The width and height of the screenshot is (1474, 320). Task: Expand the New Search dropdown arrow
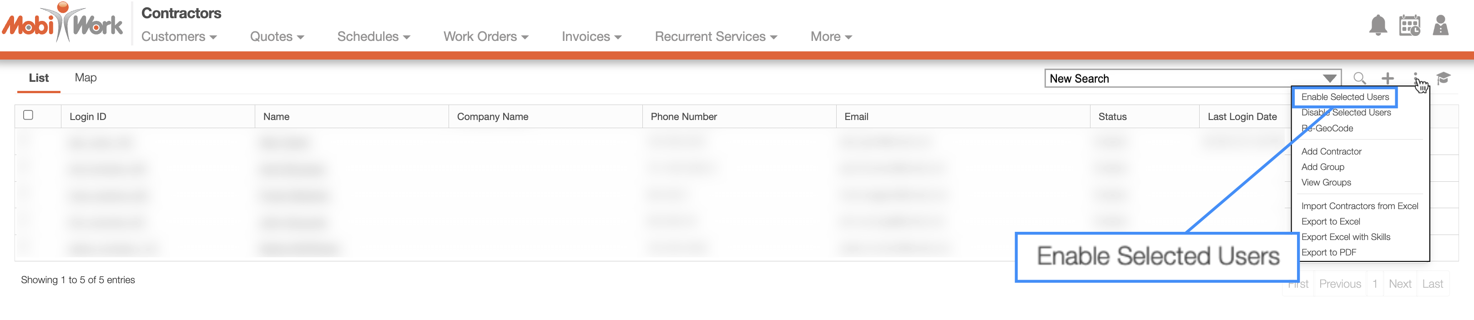(1329, 78)
